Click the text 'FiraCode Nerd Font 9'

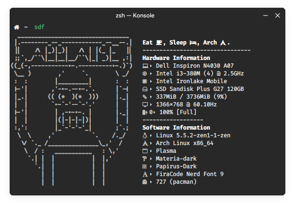click(190, 174)
